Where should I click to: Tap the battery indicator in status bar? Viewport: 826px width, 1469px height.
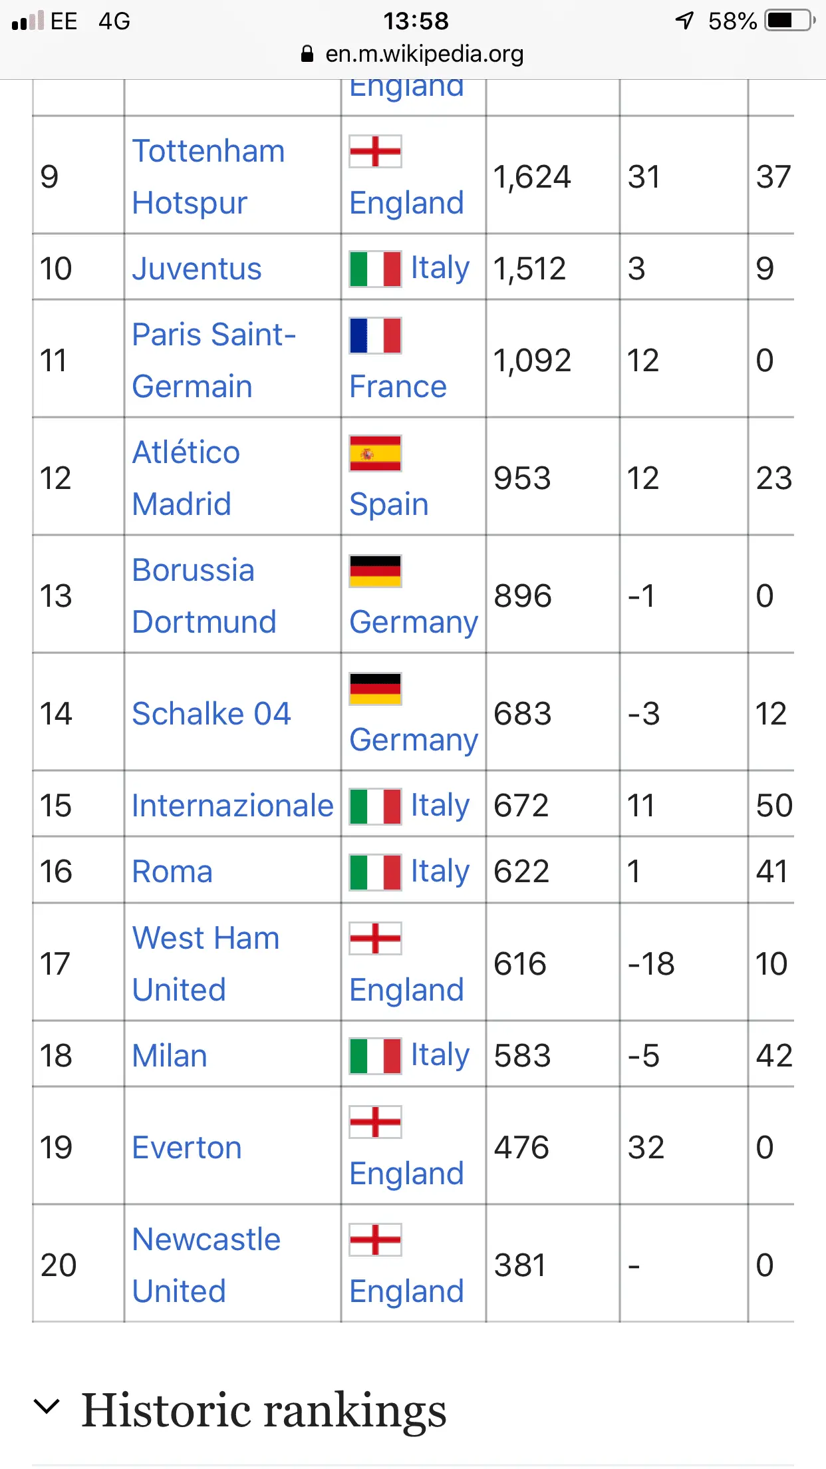789,21
